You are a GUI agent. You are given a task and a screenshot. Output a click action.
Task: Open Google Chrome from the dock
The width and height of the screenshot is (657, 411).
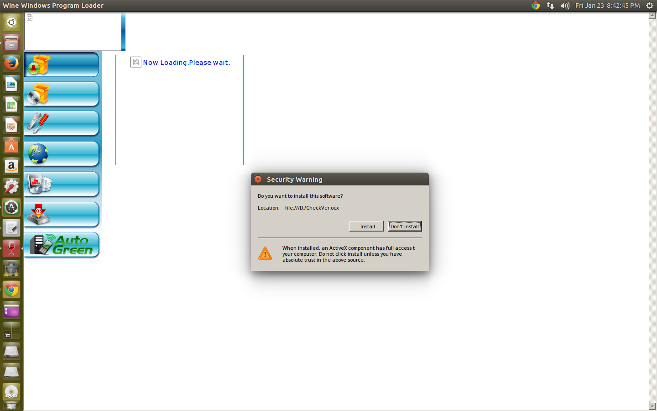pyautogui.click(x=11, y=290)
